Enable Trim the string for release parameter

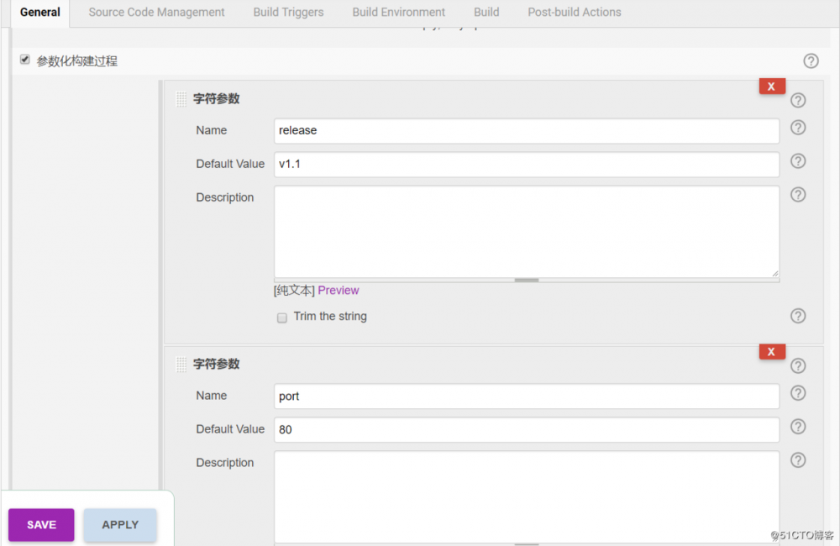coord(282,317)
